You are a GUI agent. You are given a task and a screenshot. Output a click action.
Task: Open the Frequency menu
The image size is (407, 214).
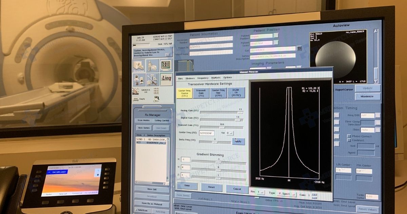tap(203, 78)
